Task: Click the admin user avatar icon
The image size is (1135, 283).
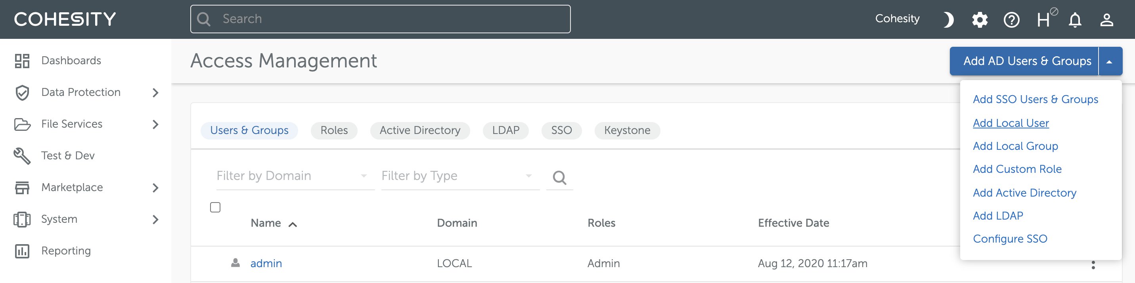Action: [x=236, y=263]
